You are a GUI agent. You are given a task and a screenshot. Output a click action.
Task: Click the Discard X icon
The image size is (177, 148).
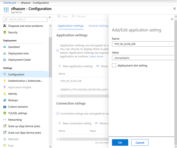[x=73, y=16]
